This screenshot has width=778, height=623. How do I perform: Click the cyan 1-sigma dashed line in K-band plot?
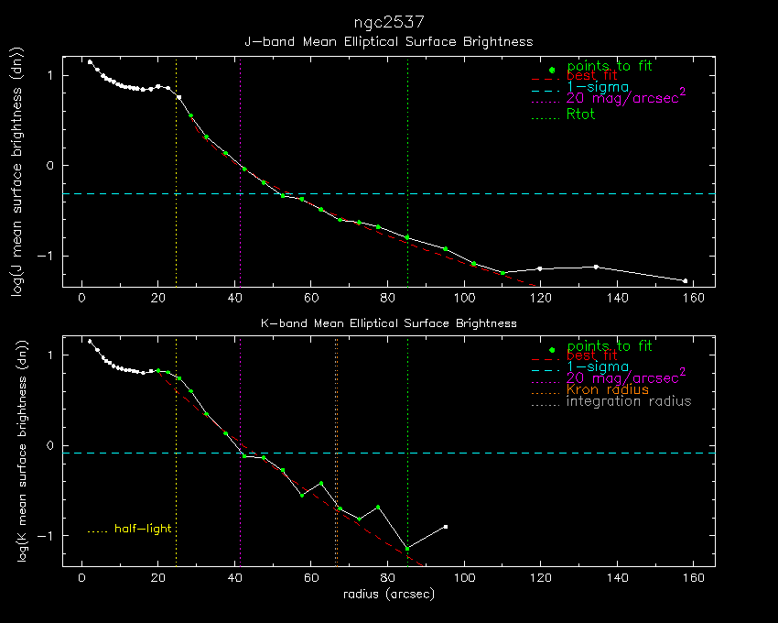pyautogui.click(x=549, y=453)
